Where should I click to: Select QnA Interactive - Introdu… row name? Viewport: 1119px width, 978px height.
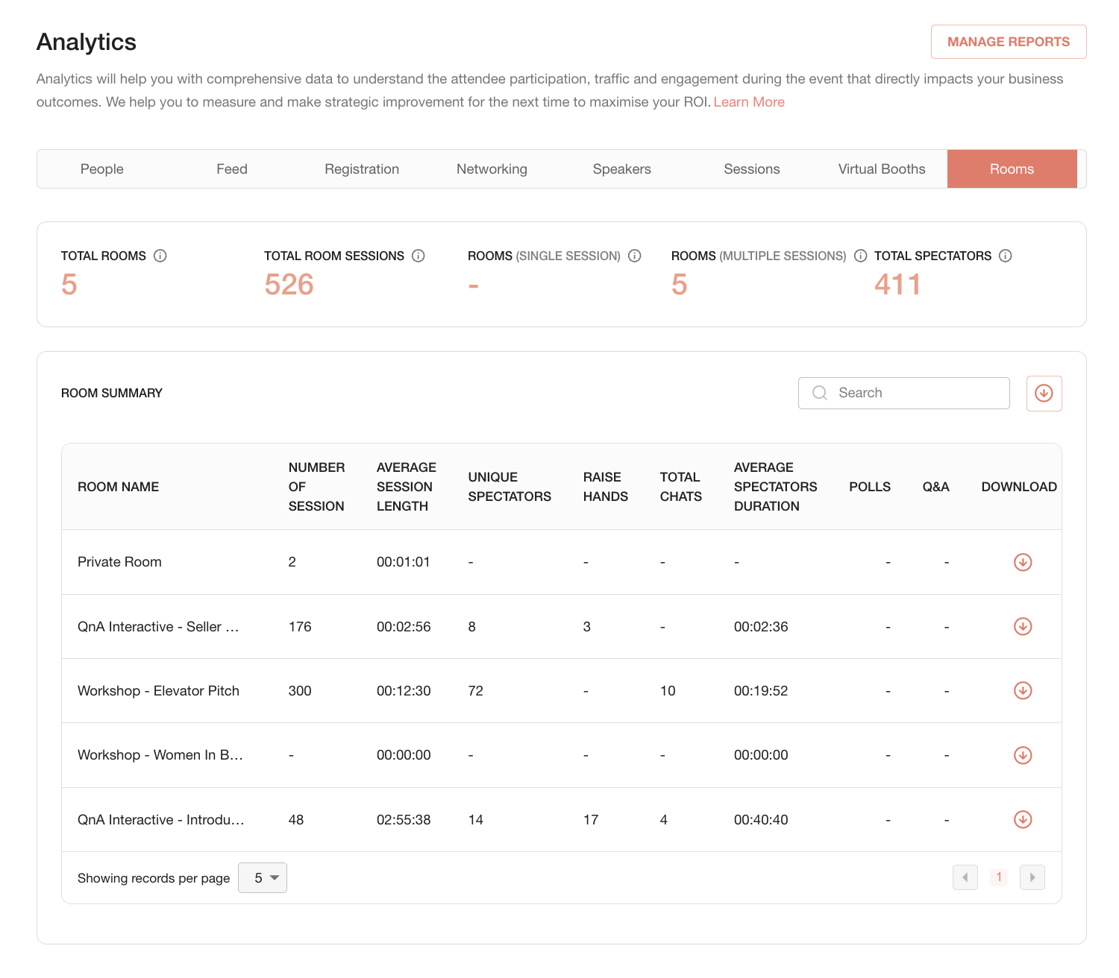pos(161,820)
